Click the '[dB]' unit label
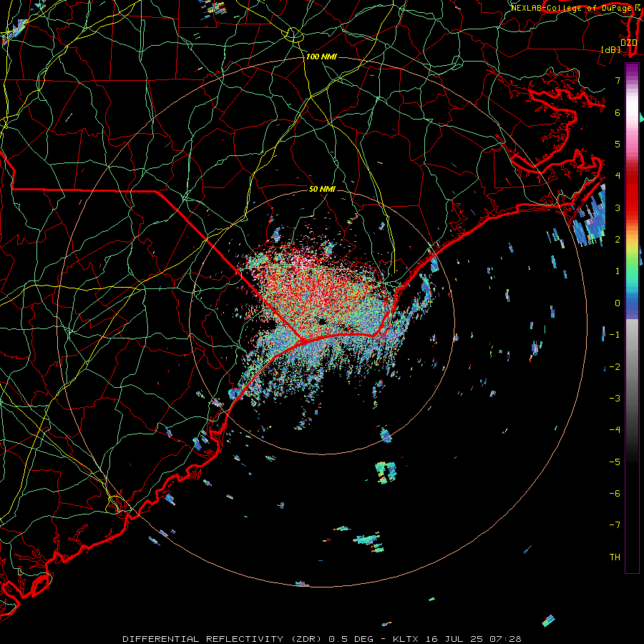This screenshot has height=644, width=644. tap(611, 49)
